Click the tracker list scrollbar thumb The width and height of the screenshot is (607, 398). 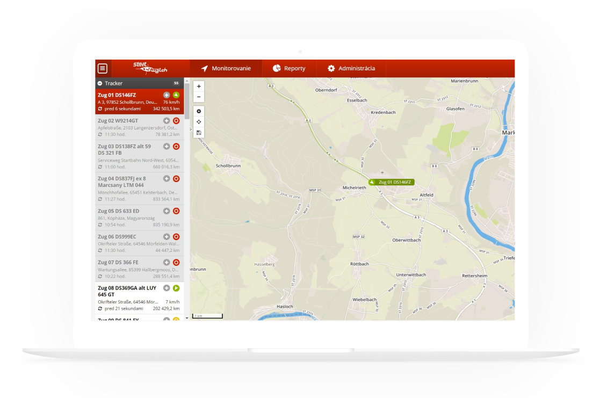click(187, 100)
